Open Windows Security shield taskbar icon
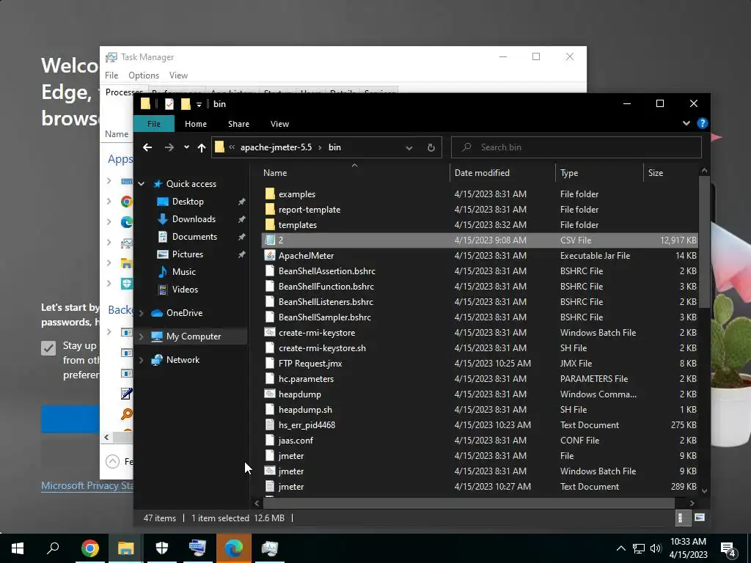Image resolution: width=751 pixels, height=563 pixels. (162, 548)
